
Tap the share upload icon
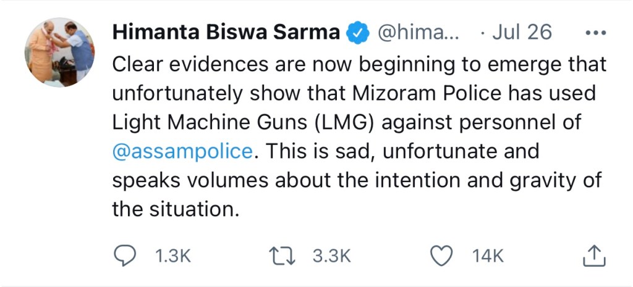click(x=593, y=256)
